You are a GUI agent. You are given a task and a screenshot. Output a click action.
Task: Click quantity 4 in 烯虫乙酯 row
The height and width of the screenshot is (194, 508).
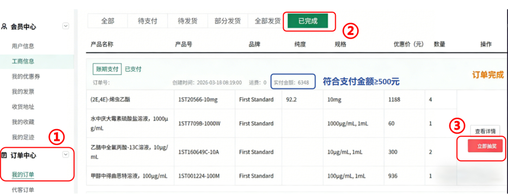click(x=430, y=100)
